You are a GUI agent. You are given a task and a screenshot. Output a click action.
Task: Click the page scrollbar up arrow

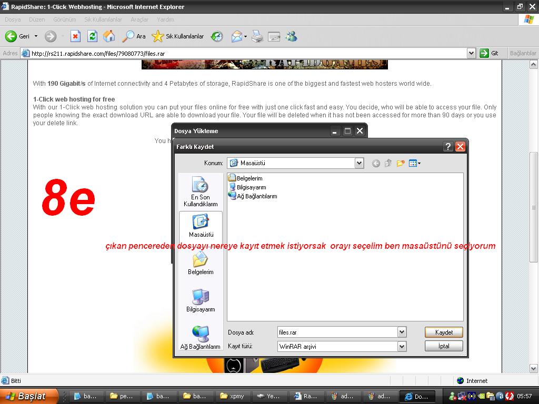(534, 64)
